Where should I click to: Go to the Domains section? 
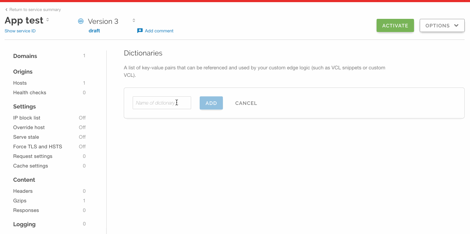click(x=25, y=56)
